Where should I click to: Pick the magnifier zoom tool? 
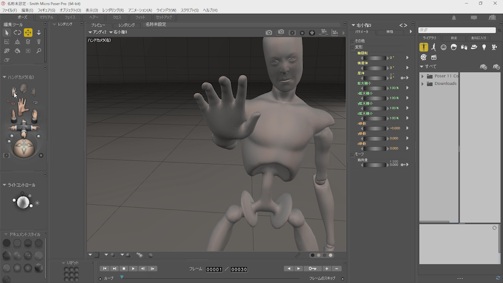[39, 51]
